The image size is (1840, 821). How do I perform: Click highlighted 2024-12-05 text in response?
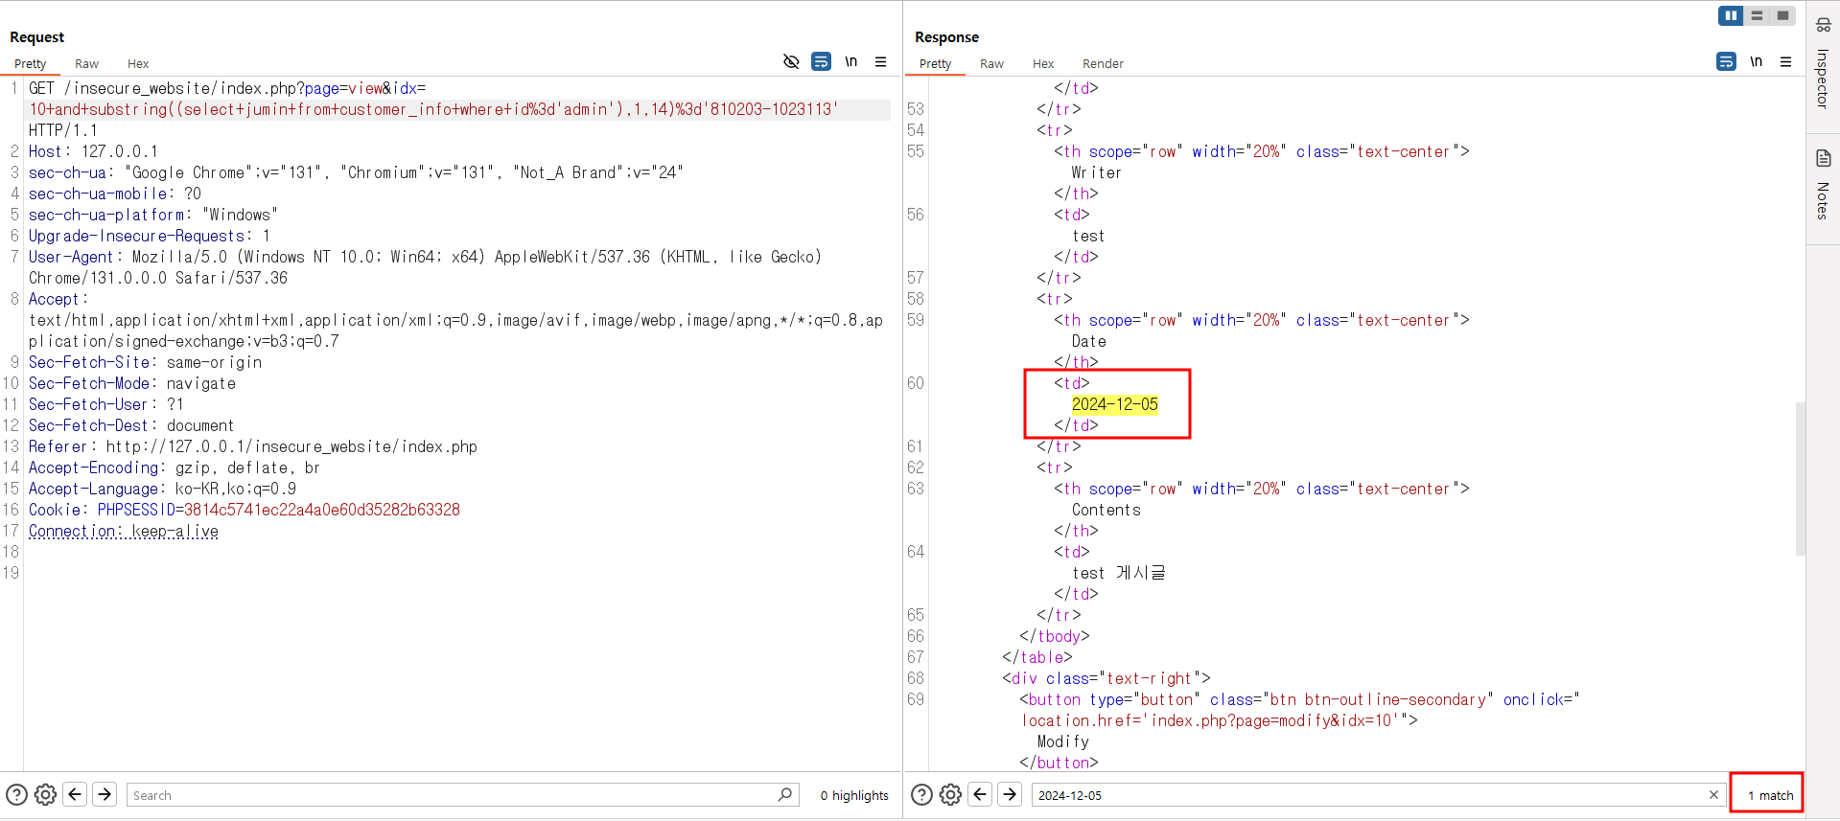pos(1114,404)
